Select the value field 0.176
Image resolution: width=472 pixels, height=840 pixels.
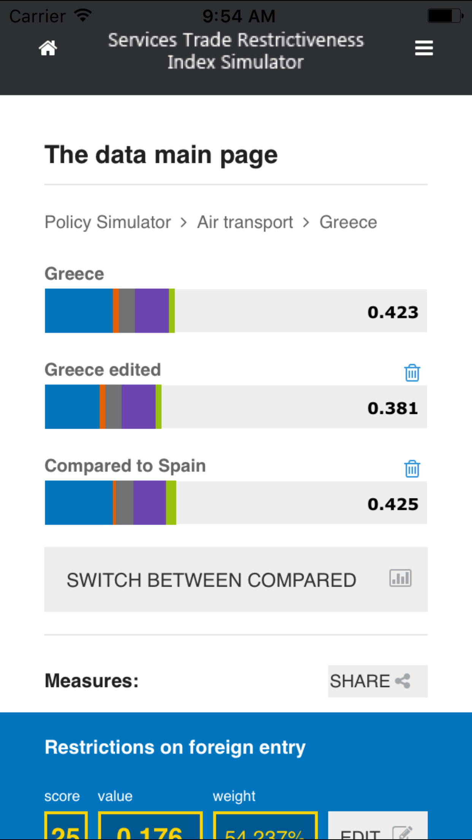pyautogui.click(x=150, y=827)
